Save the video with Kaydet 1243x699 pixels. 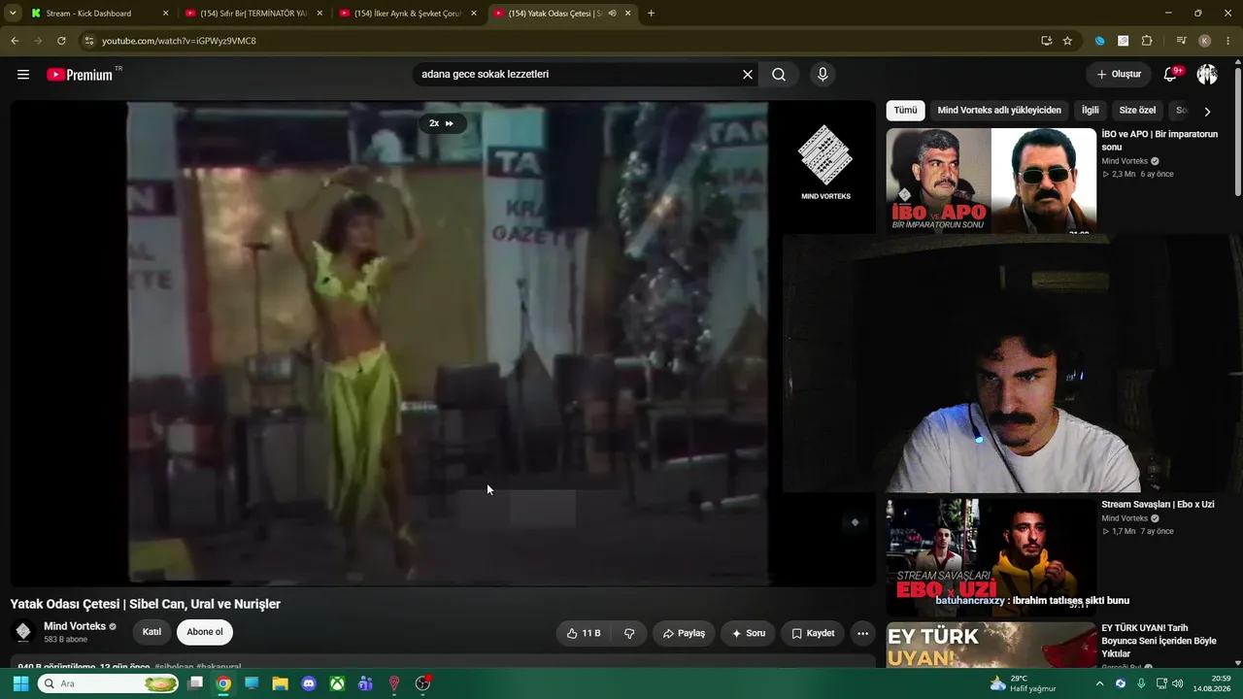click(813, 633)
